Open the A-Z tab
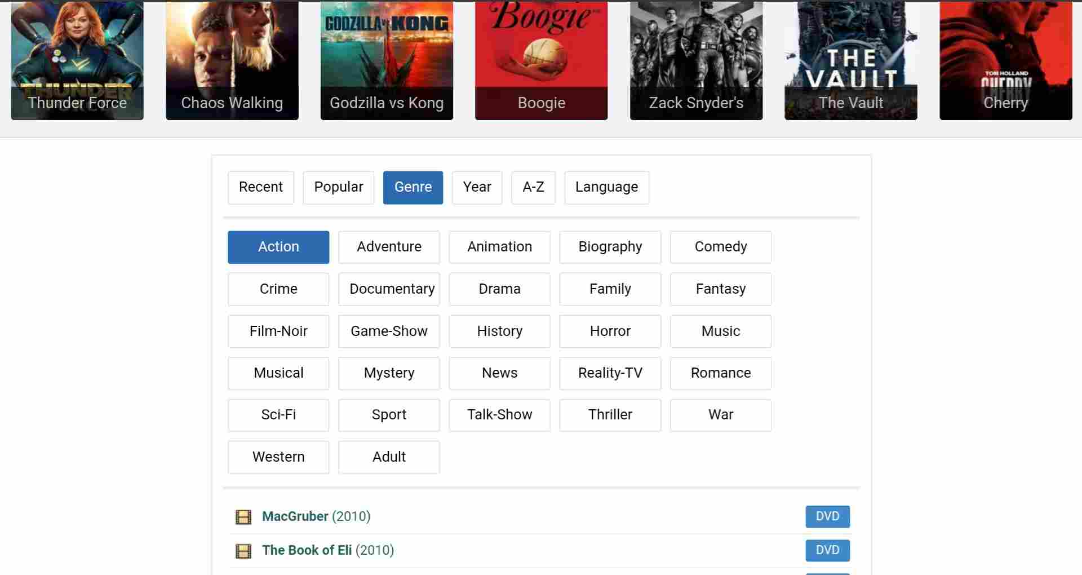Viewport: 1082px width, 575px height. (534, 188)
